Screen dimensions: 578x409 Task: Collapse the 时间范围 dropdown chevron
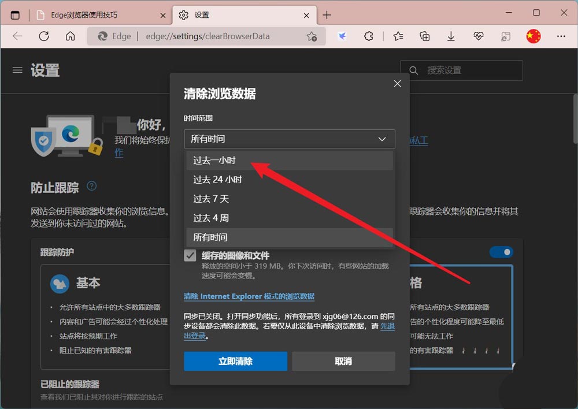click(381, 139)
